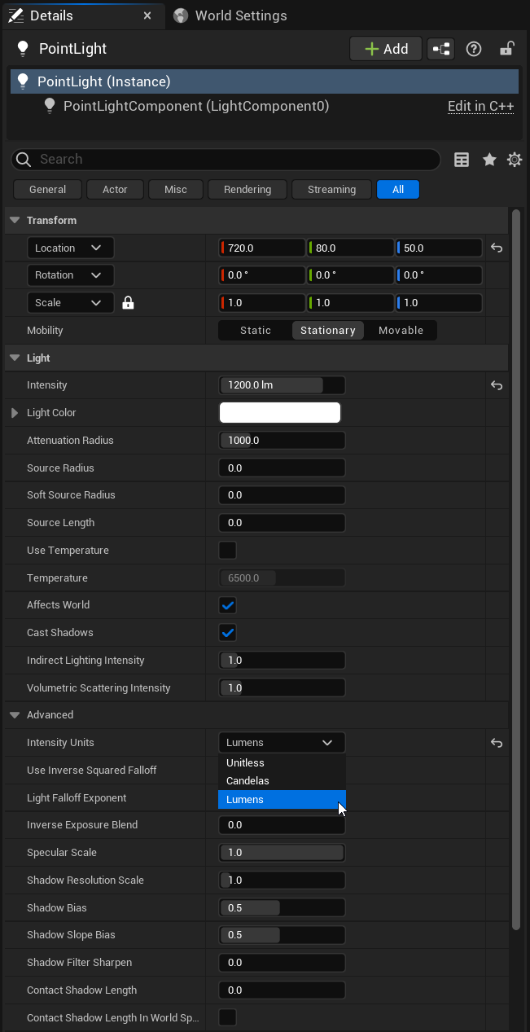Open the help question mark icon
The image size is (530, 1032).
pos(474,49)
